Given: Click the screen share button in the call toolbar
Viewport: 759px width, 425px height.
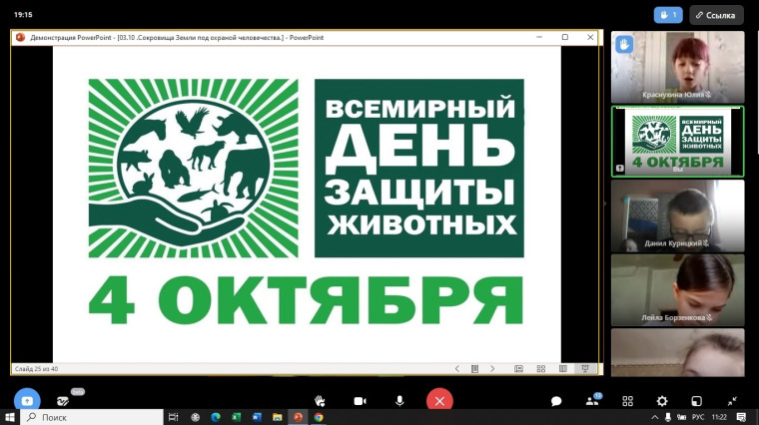Looking at the screenshot, I should coord(27,400).
